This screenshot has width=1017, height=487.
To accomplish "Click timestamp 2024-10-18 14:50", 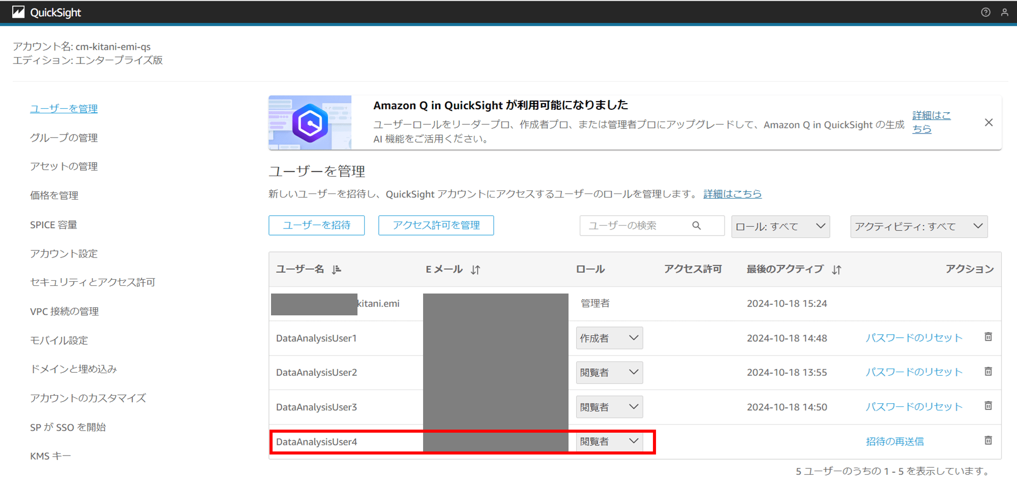I will pyautogui.click(x=787, y=407).
